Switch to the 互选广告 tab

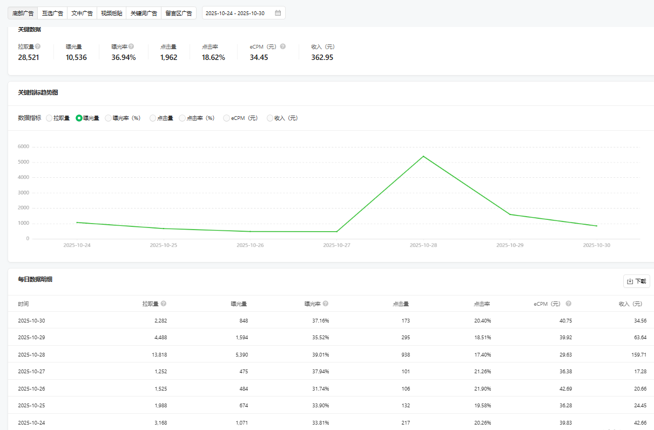point(52,13)
